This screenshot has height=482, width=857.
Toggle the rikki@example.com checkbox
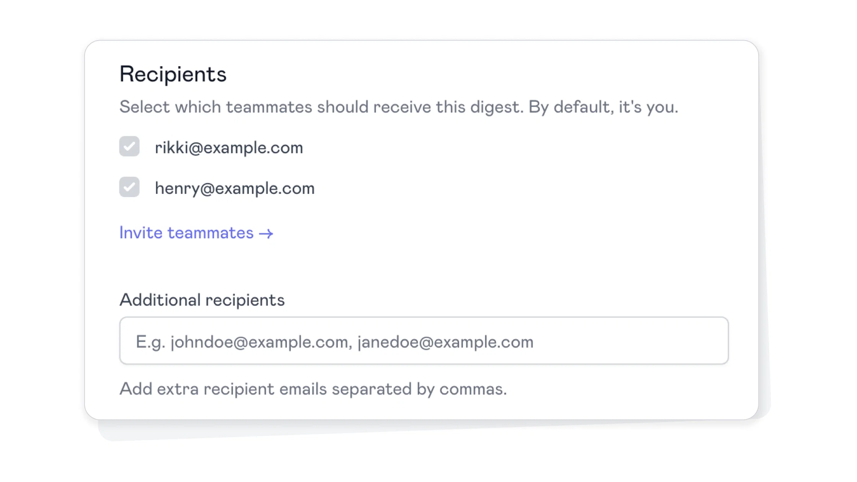[x=129, y=147]
